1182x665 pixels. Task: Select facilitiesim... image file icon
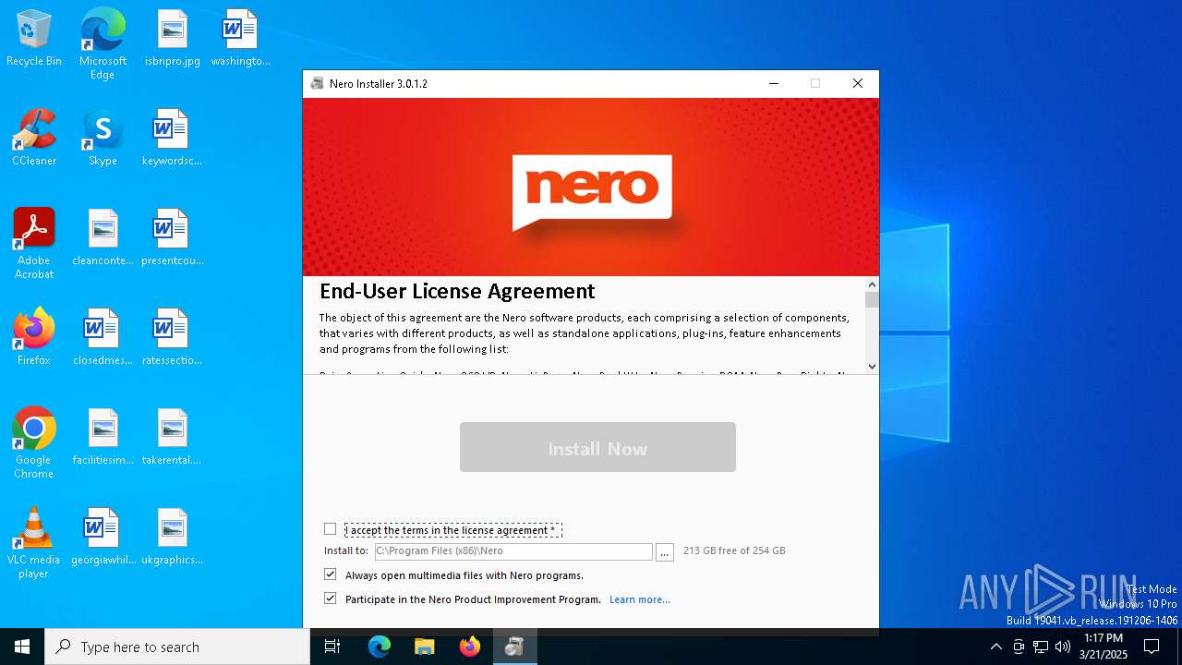point(103,437)
